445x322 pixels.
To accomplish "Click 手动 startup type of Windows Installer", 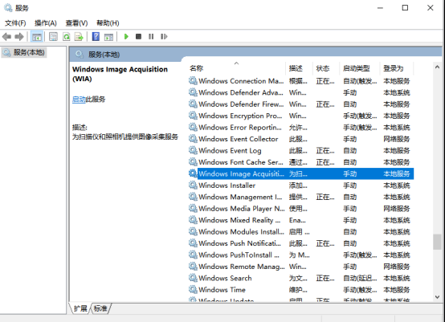I will 349,185.
